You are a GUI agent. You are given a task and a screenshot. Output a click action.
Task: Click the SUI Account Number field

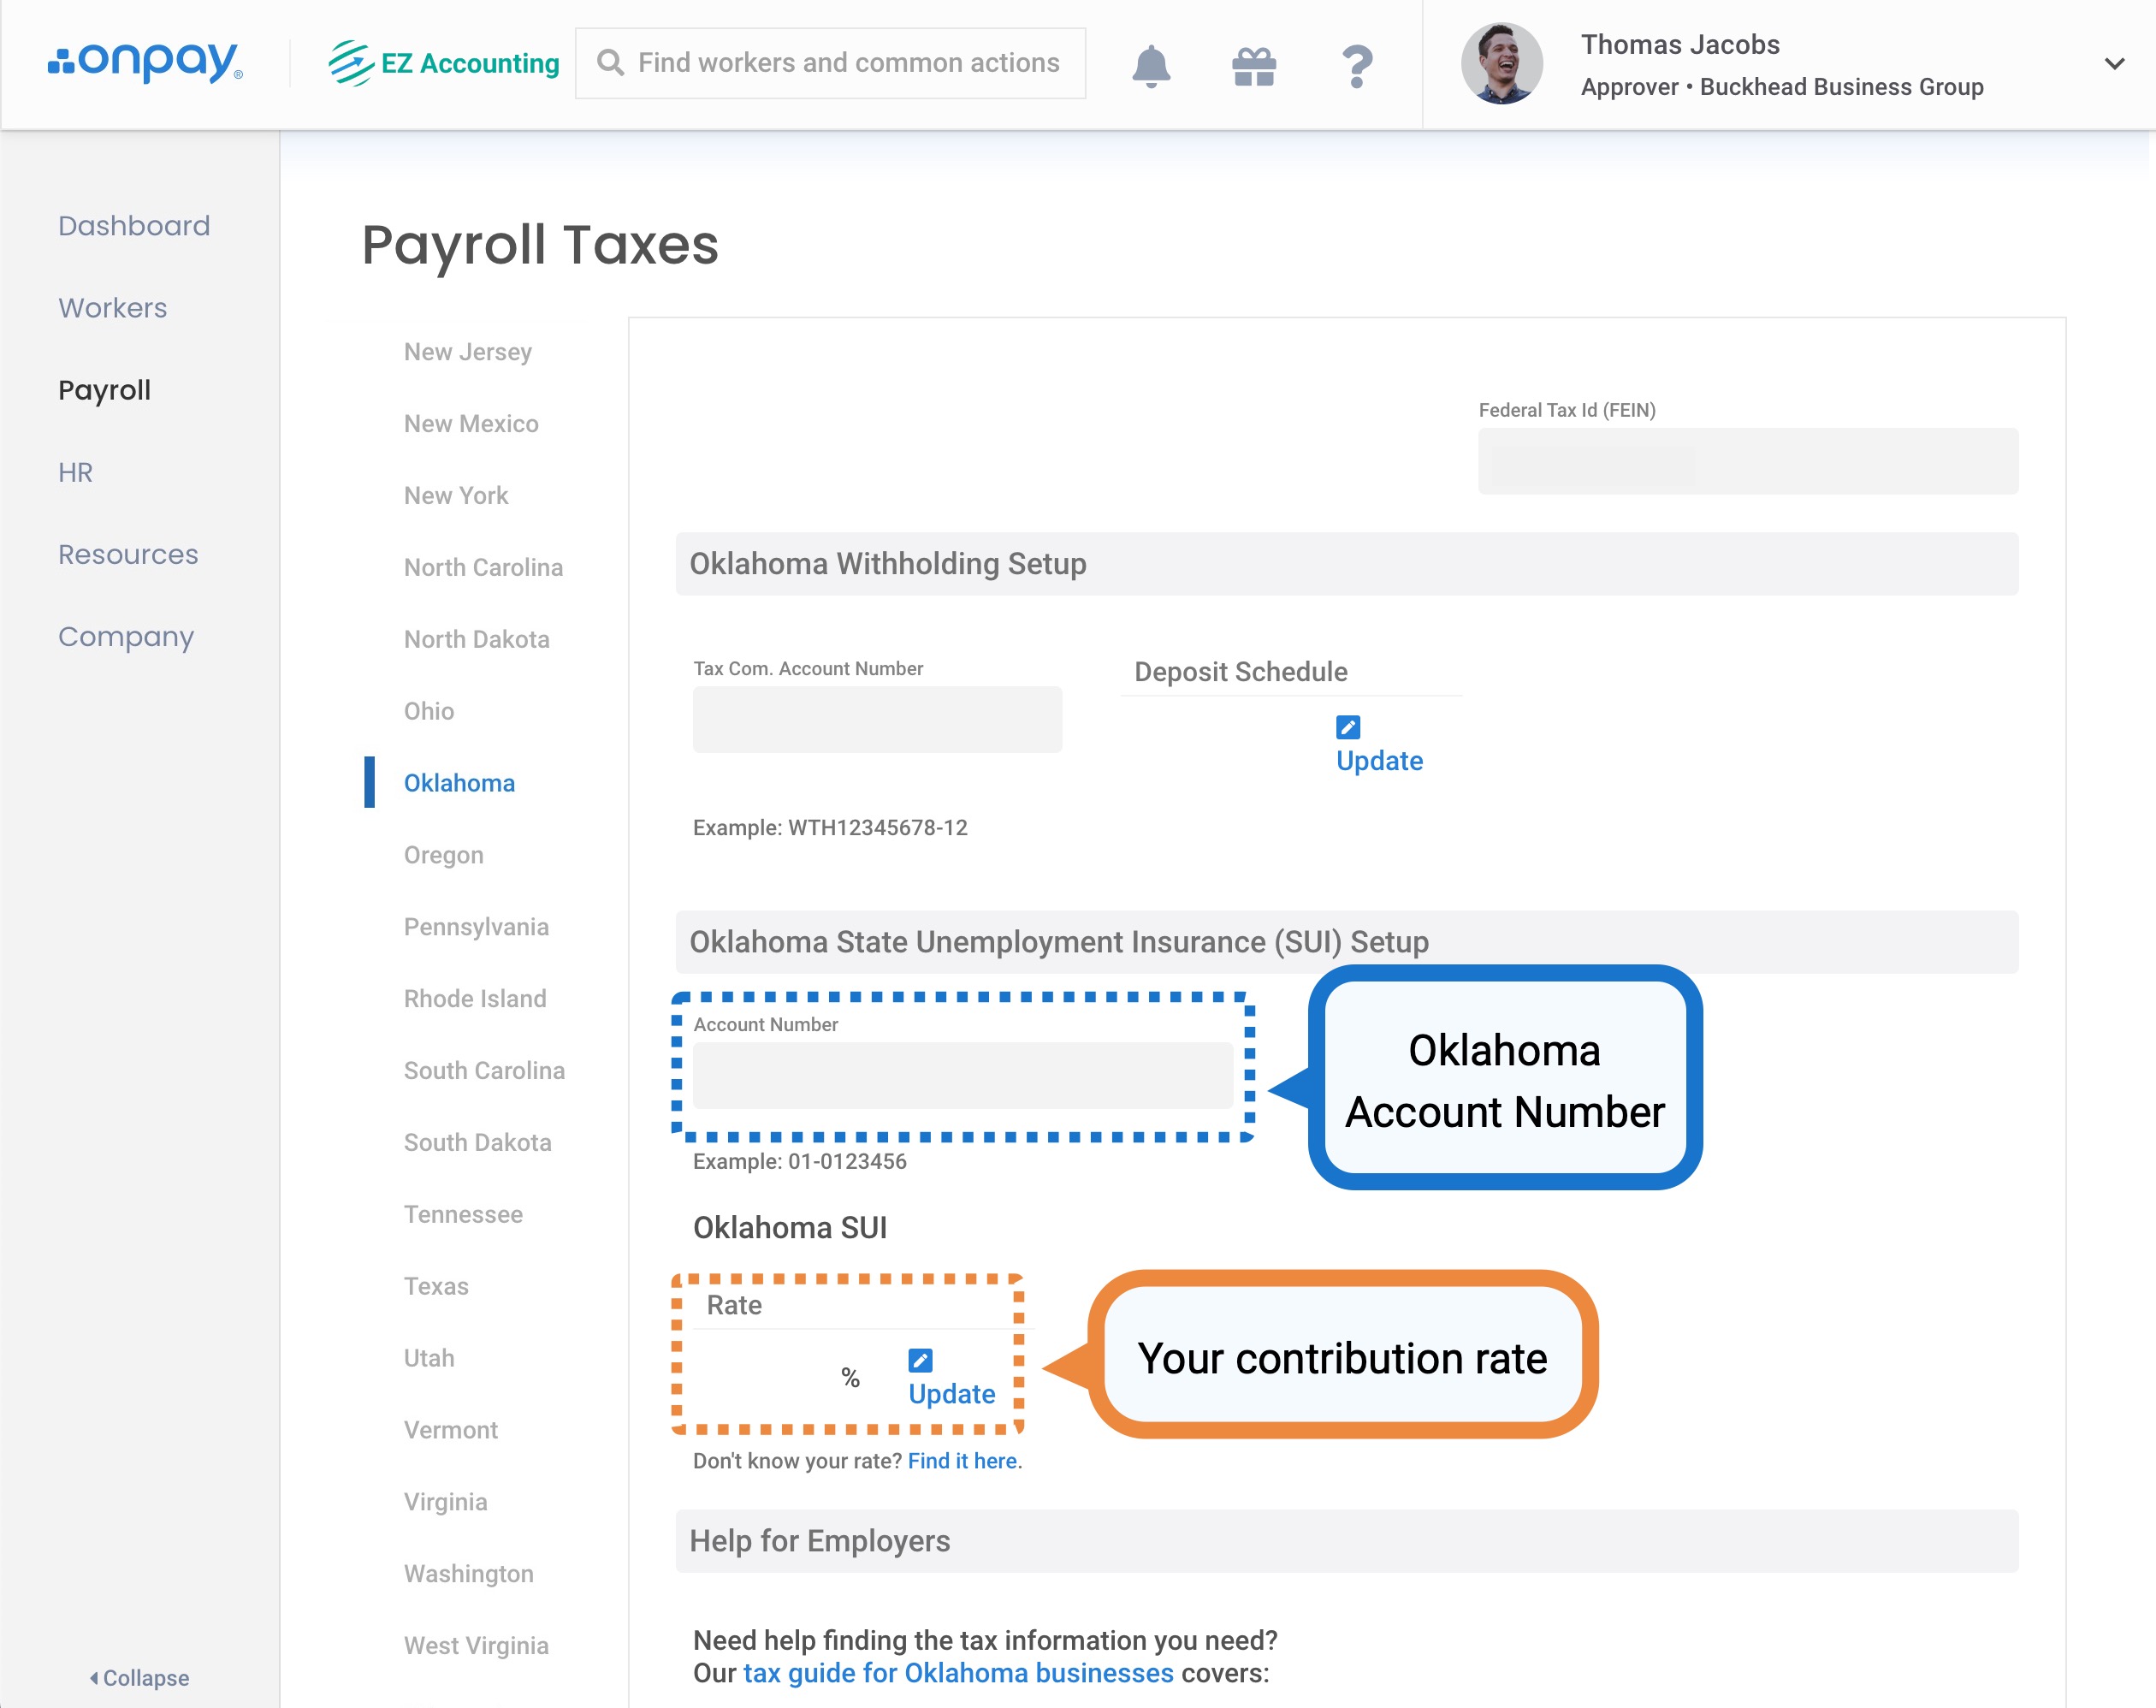coord(962,1075)
